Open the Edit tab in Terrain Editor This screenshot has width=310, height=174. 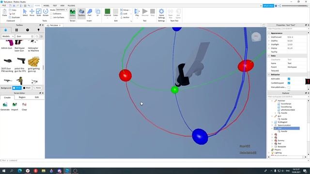click(37, 97)
